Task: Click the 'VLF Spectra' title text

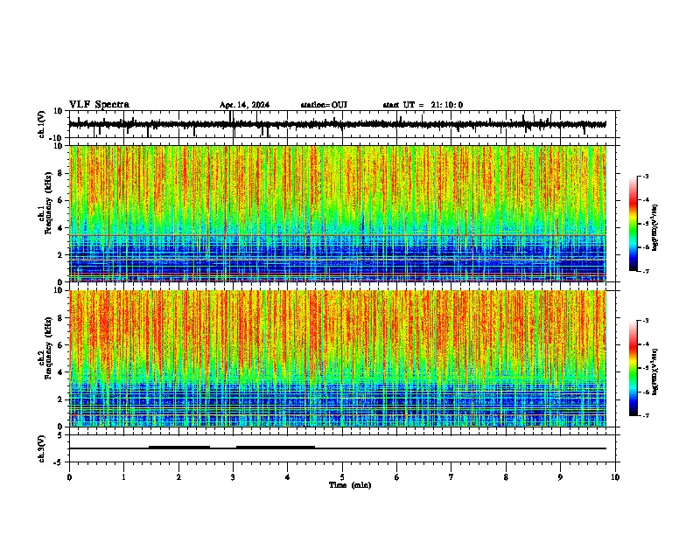Action: coord(99,105)
